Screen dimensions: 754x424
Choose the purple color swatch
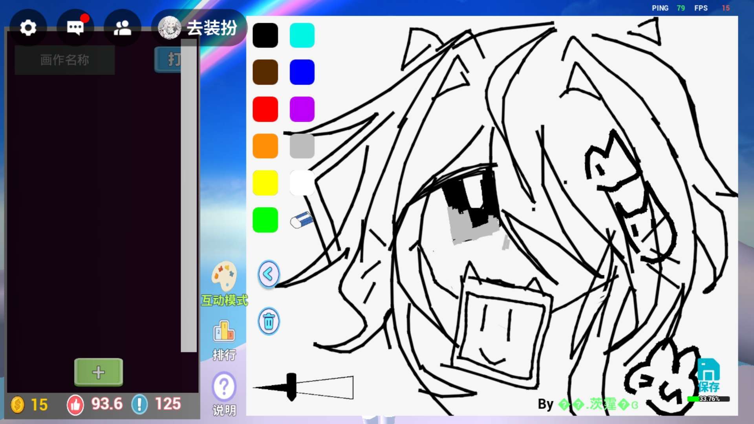tap(302, 109)
